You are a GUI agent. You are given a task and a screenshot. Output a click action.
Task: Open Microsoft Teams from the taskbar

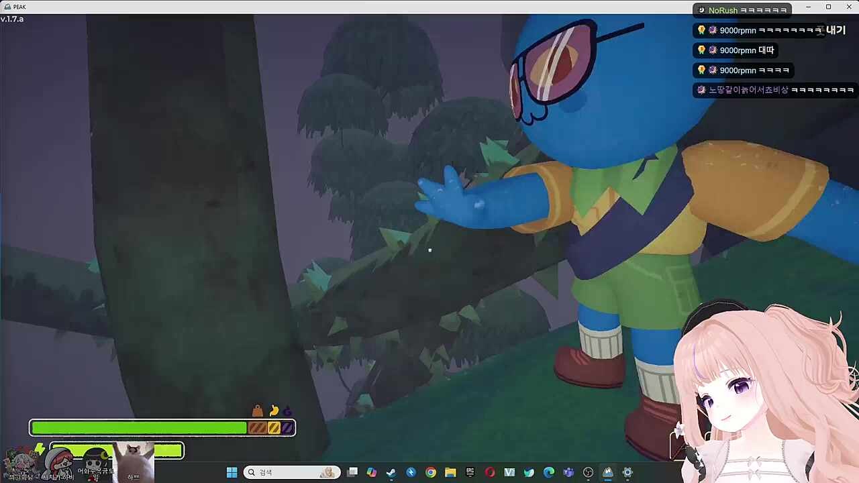pos(568,472)
